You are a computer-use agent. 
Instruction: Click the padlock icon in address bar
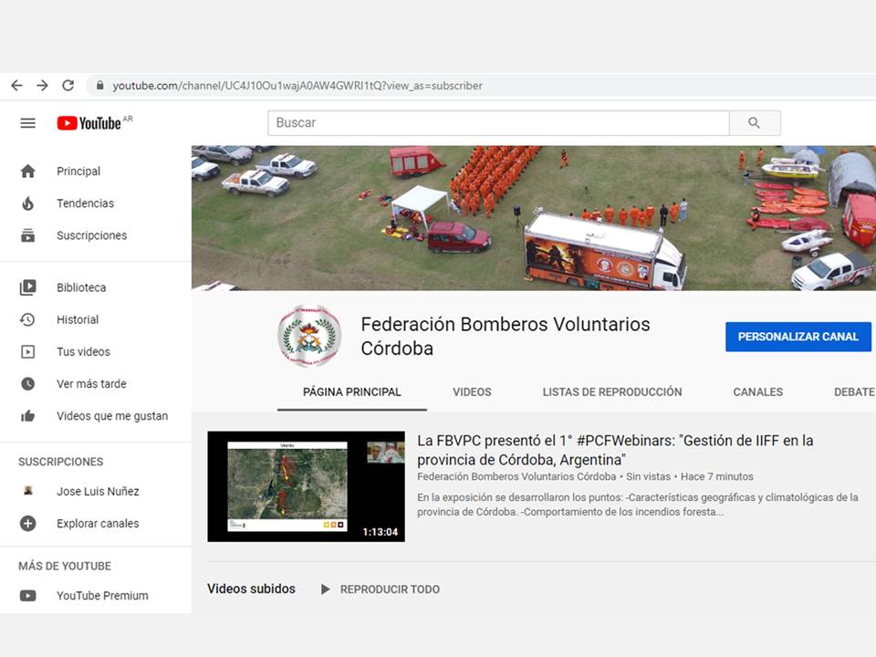pos(100,86)
